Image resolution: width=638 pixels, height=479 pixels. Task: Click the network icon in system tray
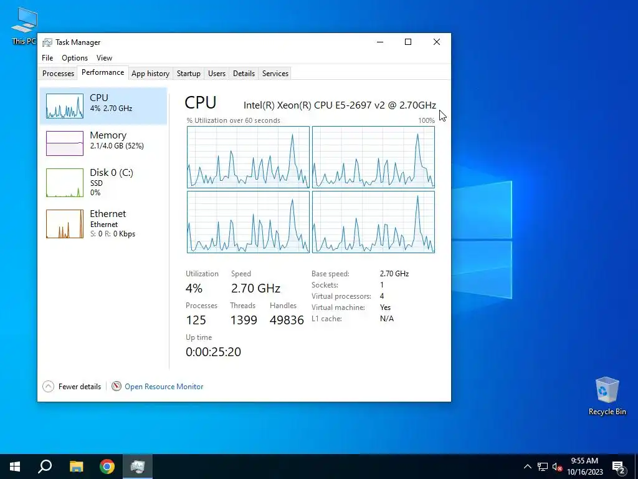click(543, 467)
